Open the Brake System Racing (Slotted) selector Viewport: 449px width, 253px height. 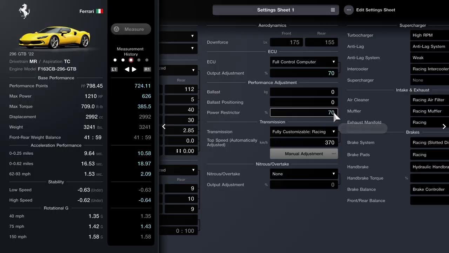430,142
